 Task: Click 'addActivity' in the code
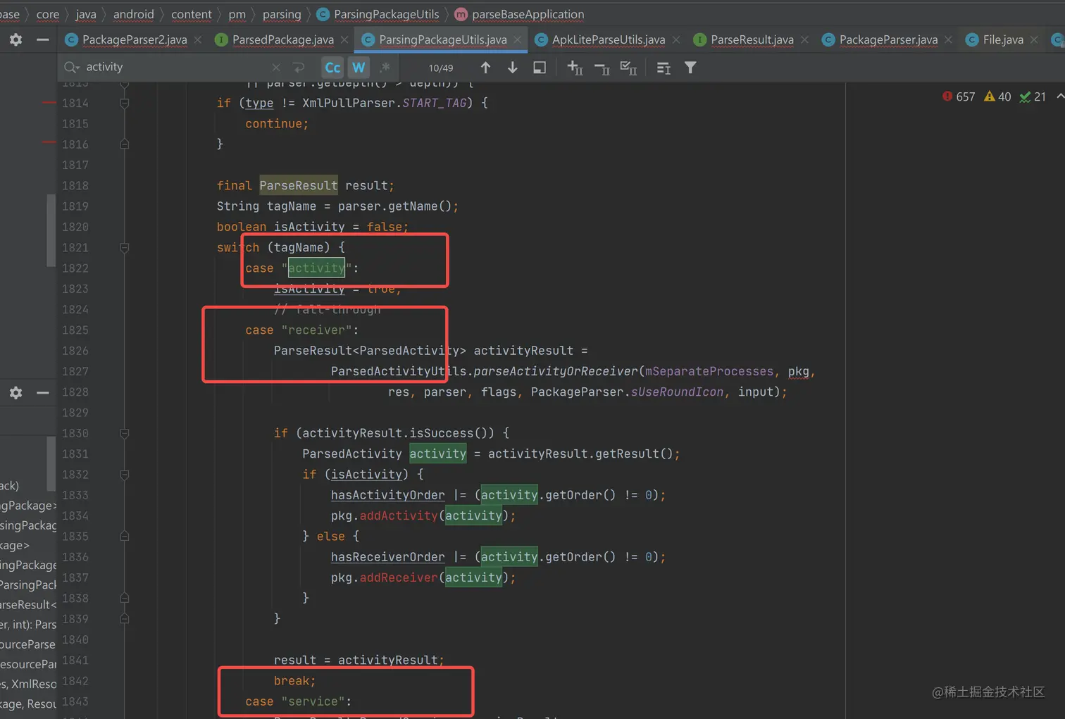398,516
